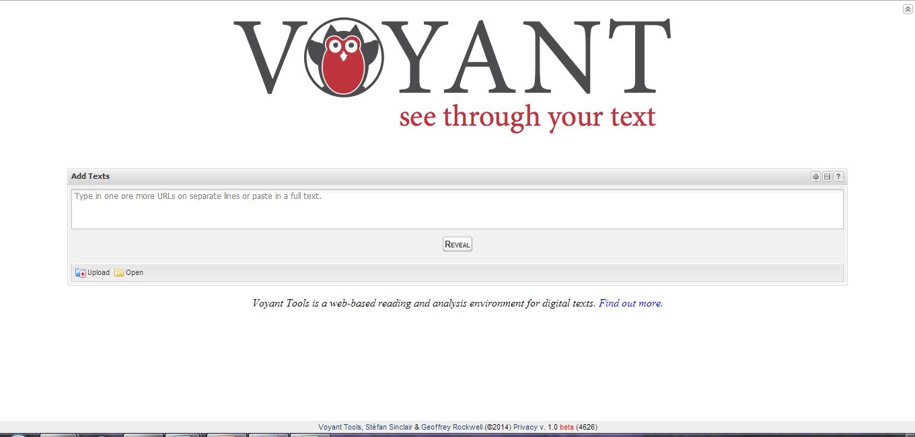Choose Upload to add a file
This screenshot has width=915, height=437.
click(92, 272)
